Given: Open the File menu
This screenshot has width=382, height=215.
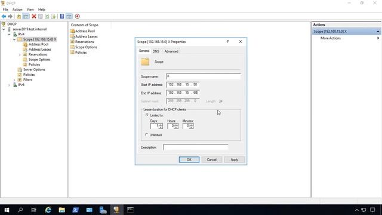Looking at the screenshot, I should (5, 10).
